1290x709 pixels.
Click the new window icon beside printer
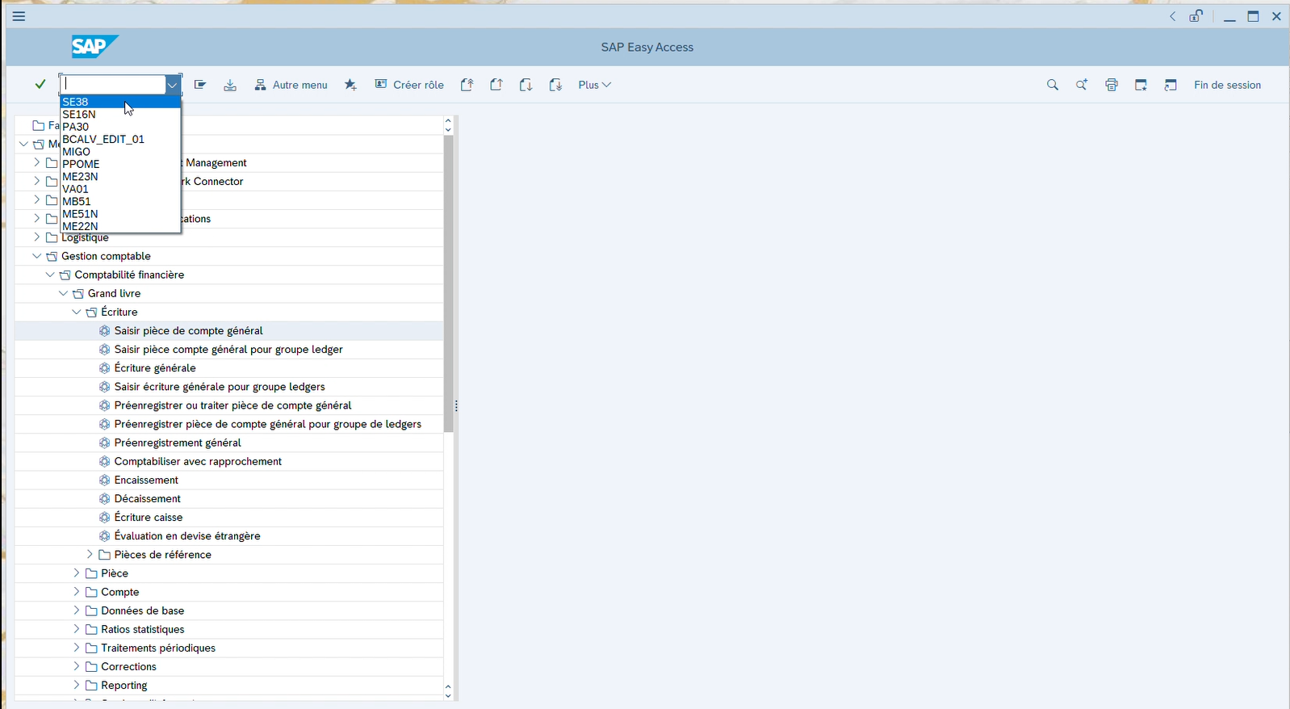click(x=1141, y=85)
